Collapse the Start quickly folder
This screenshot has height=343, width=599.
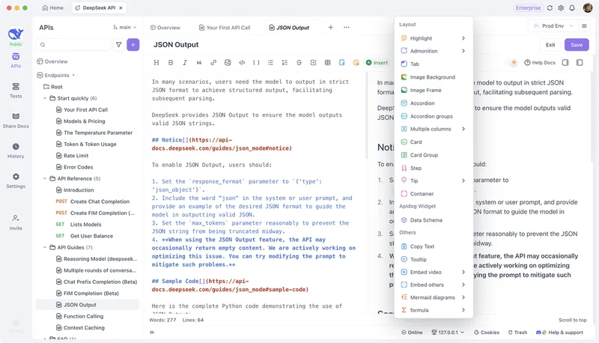coord(45,98)
